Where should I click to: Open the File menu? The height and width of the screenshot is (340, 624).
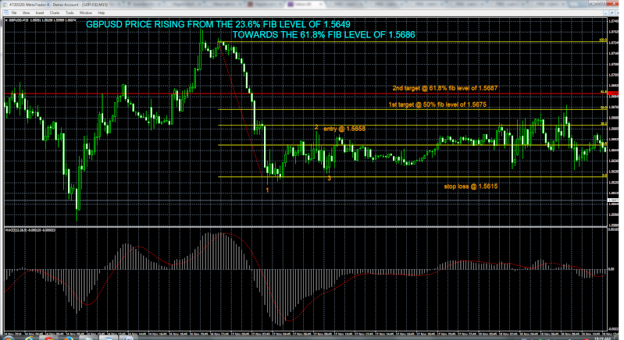(x=14, y=12)
